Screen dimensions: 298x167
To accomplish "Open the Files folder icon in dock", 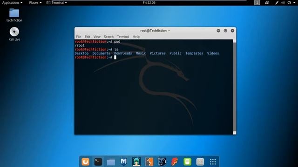I will pyautogui.click(x=111, y=162).
